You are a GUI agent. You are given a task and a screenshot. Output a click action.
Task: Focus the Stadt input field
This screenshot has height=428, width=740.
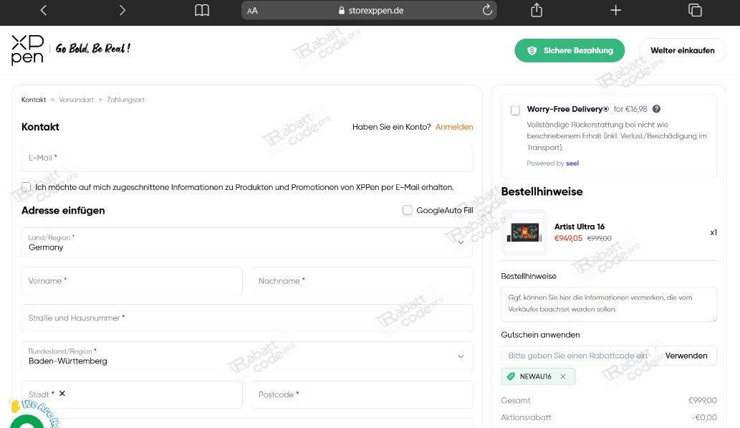(x=132, y=394)
